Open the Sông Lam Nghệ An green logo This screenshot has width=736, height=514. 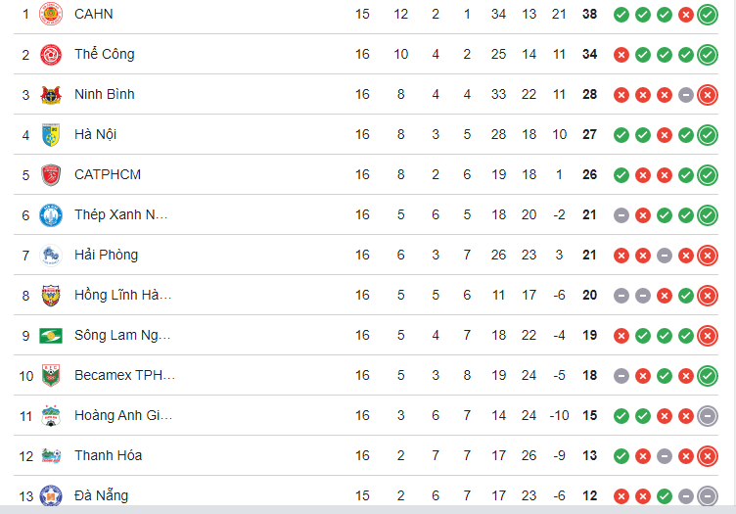tap(50, 336)
